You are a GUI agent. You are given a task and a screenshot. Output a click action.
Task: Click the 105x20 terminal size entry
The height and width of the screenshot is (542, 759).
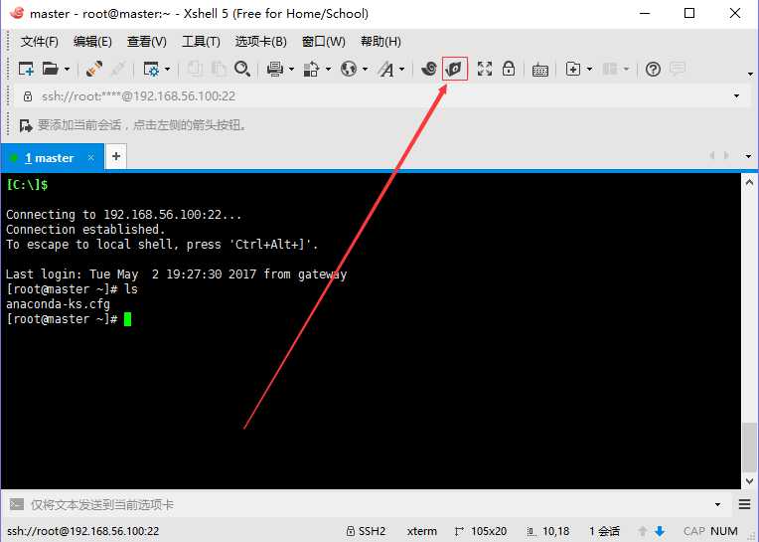click(x=489, y=531)
